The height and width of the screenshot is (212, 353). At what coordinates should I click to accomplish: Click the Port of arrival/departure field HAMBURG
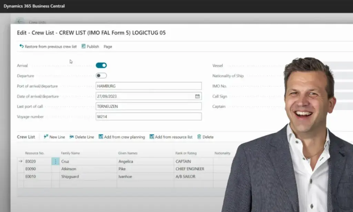148,86
